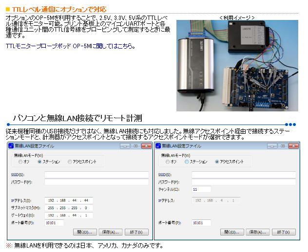The width and height of the screenshot is (308, 252).
Task: Maximize the right 無線LAN設定ファイル dialog
Action: [283, 146]
